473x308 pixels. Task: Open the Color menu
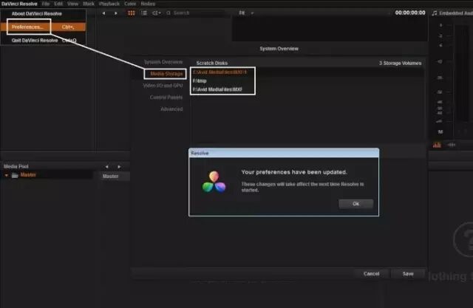(130, 4)
